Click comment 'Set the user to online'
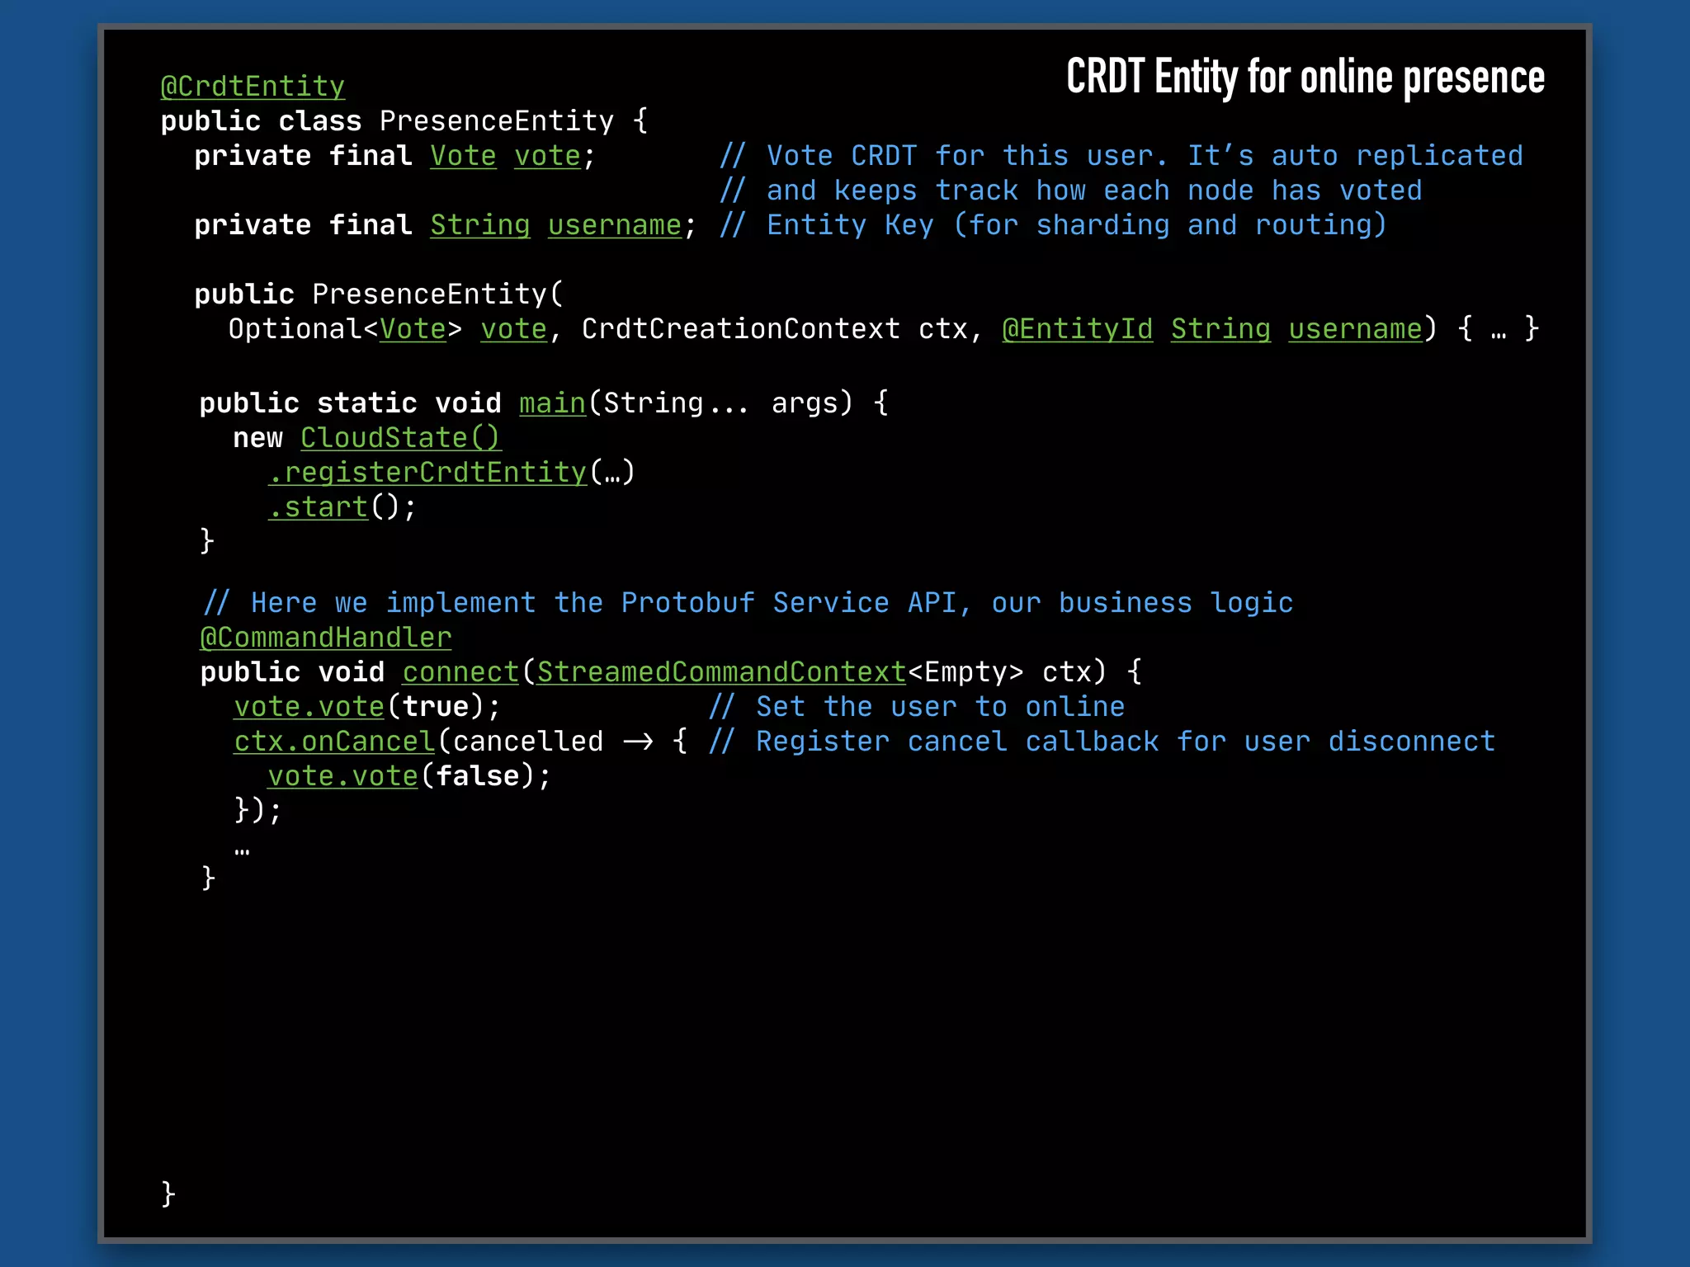This screenshot has height=1267, width=1690. [917, 707]
